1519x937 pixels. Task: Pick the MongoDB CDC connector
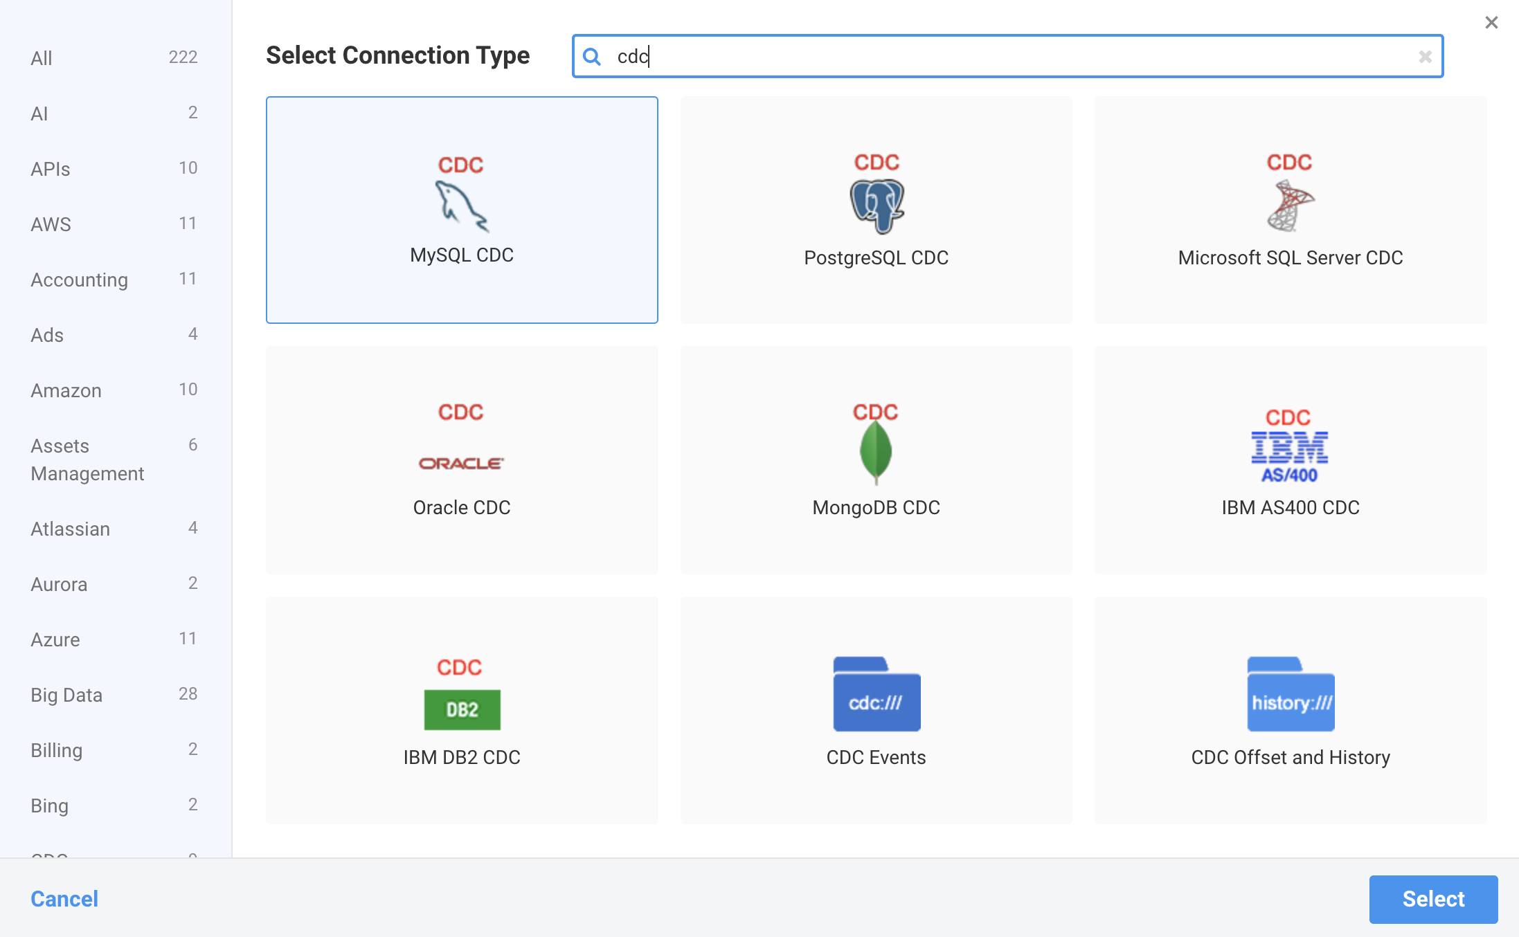click(x=875, y=460)
